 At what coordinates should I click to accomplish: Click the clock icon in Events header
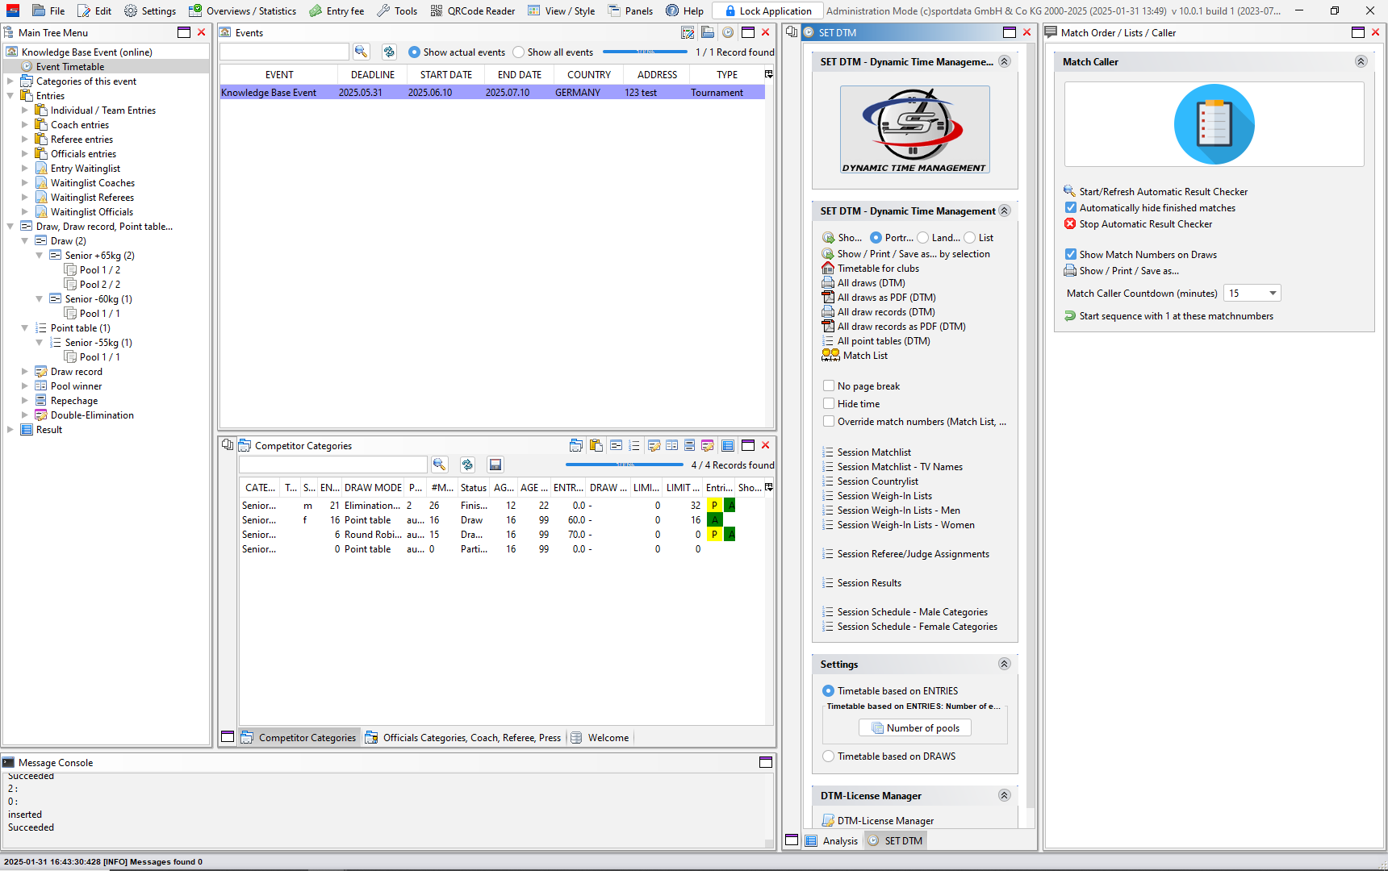tap(728, 32)
